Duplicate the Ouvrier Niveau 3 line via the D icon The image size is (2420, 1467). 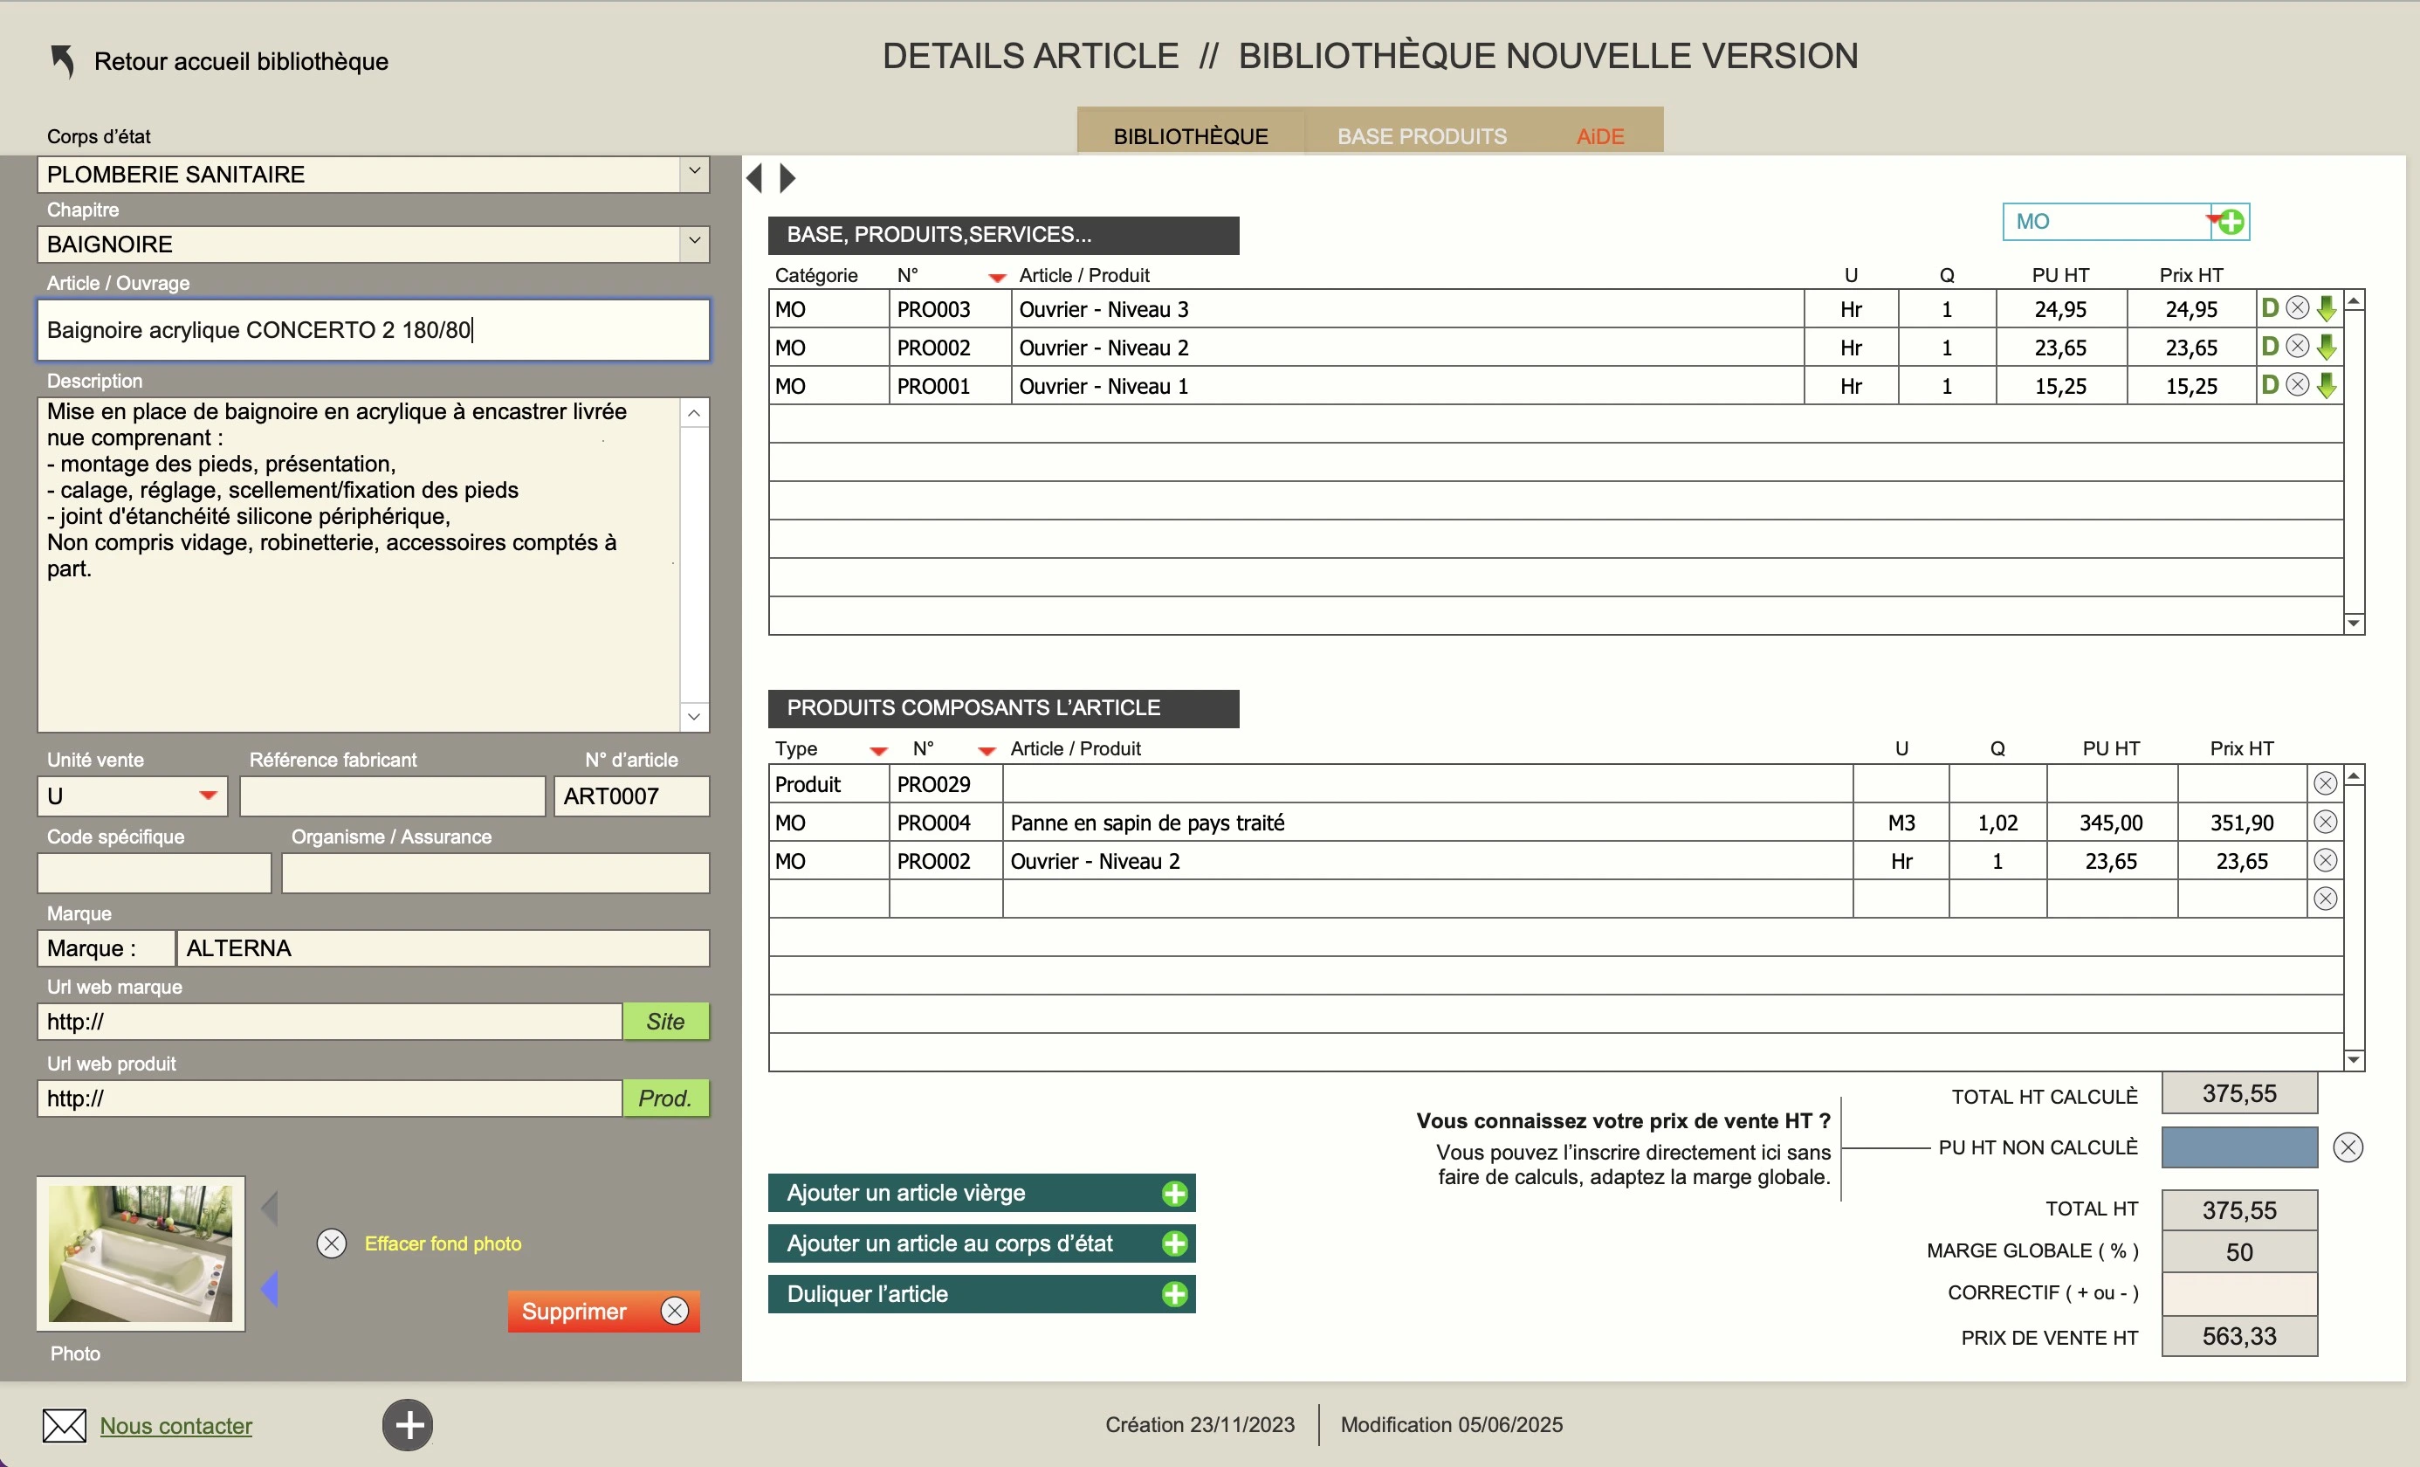[x=2269, y=308]
